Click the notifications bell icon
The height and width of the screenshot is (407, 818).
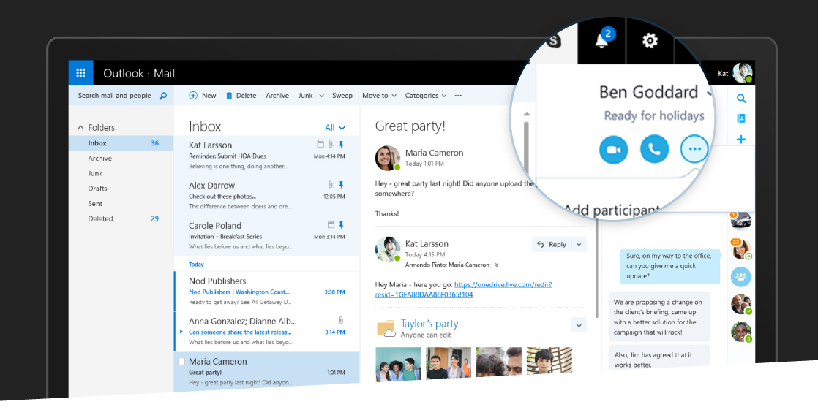click(x=602, y=40)
